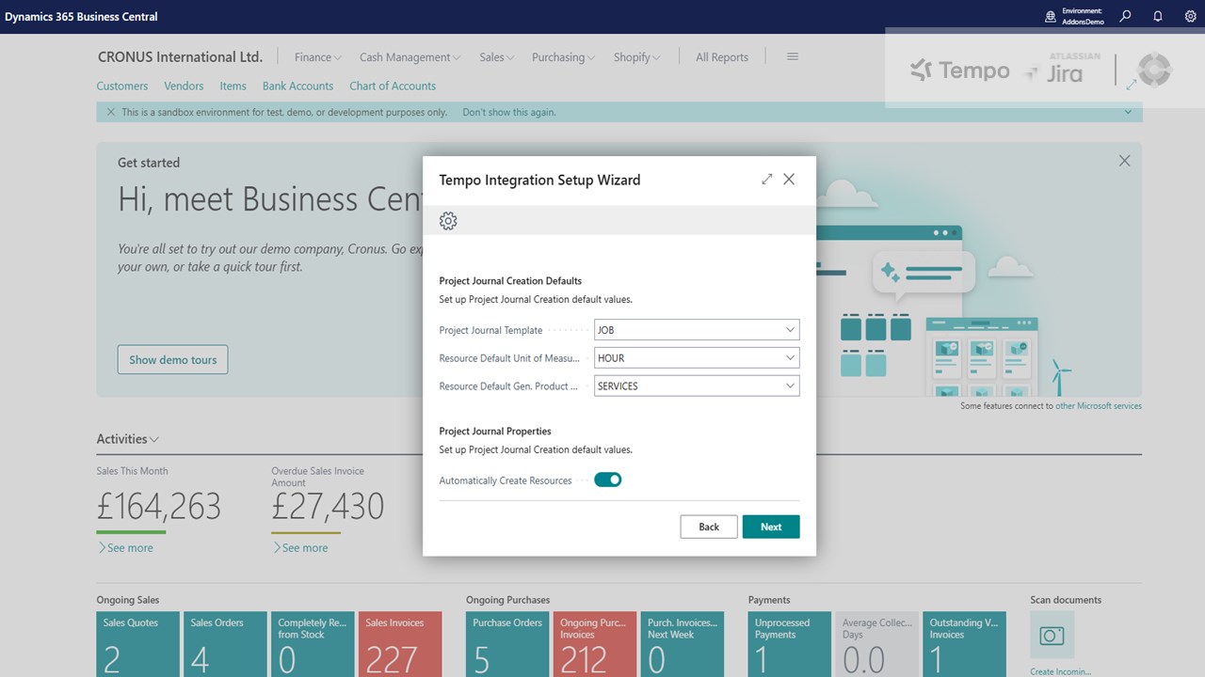See more under Sales This Month

click(x=125, y=547)
